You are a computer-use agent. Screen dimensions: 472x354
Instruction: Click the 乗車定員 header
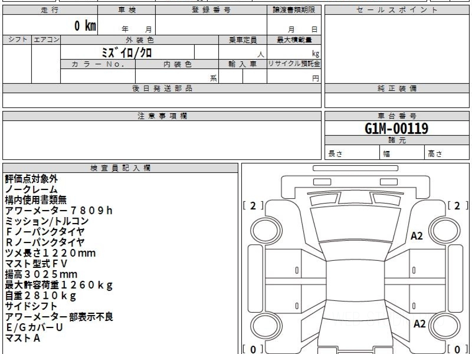click(x=243, y=40)
